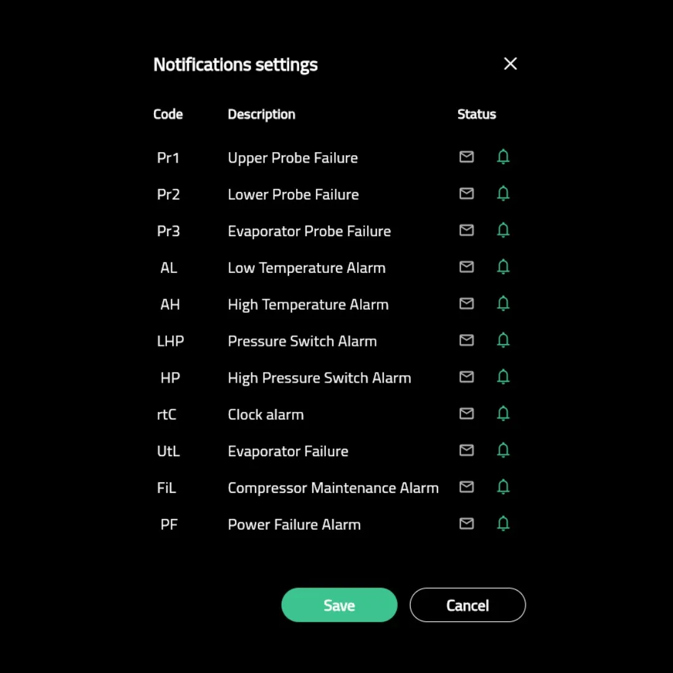The image size is (673, 673).
Task: Toggle email notification for Pressure Switch Alarm
Action: click(x=466, y=340)
